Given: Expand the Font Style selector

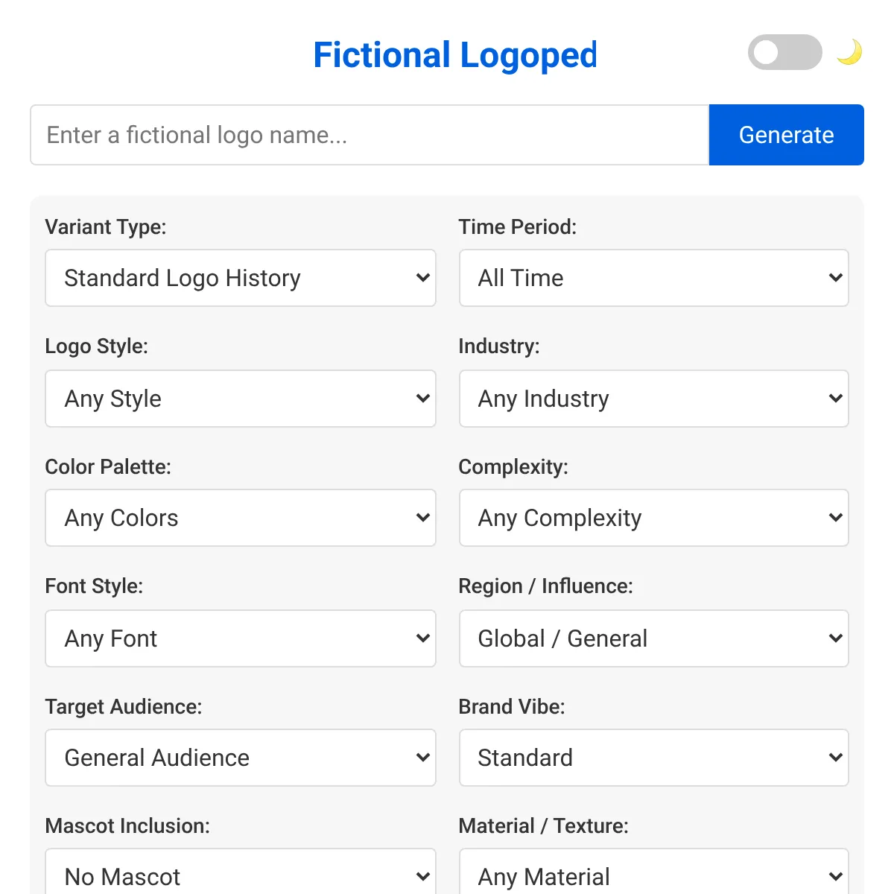Looking at the screenshot, I should 241,638.
